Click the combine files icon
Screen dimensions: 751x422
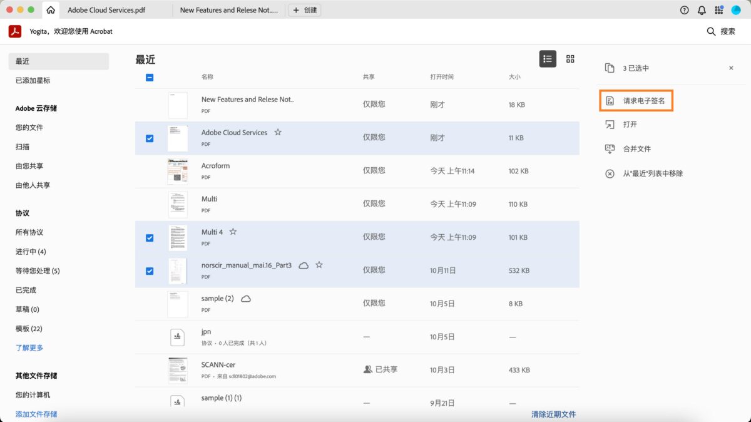coord(610,149)
